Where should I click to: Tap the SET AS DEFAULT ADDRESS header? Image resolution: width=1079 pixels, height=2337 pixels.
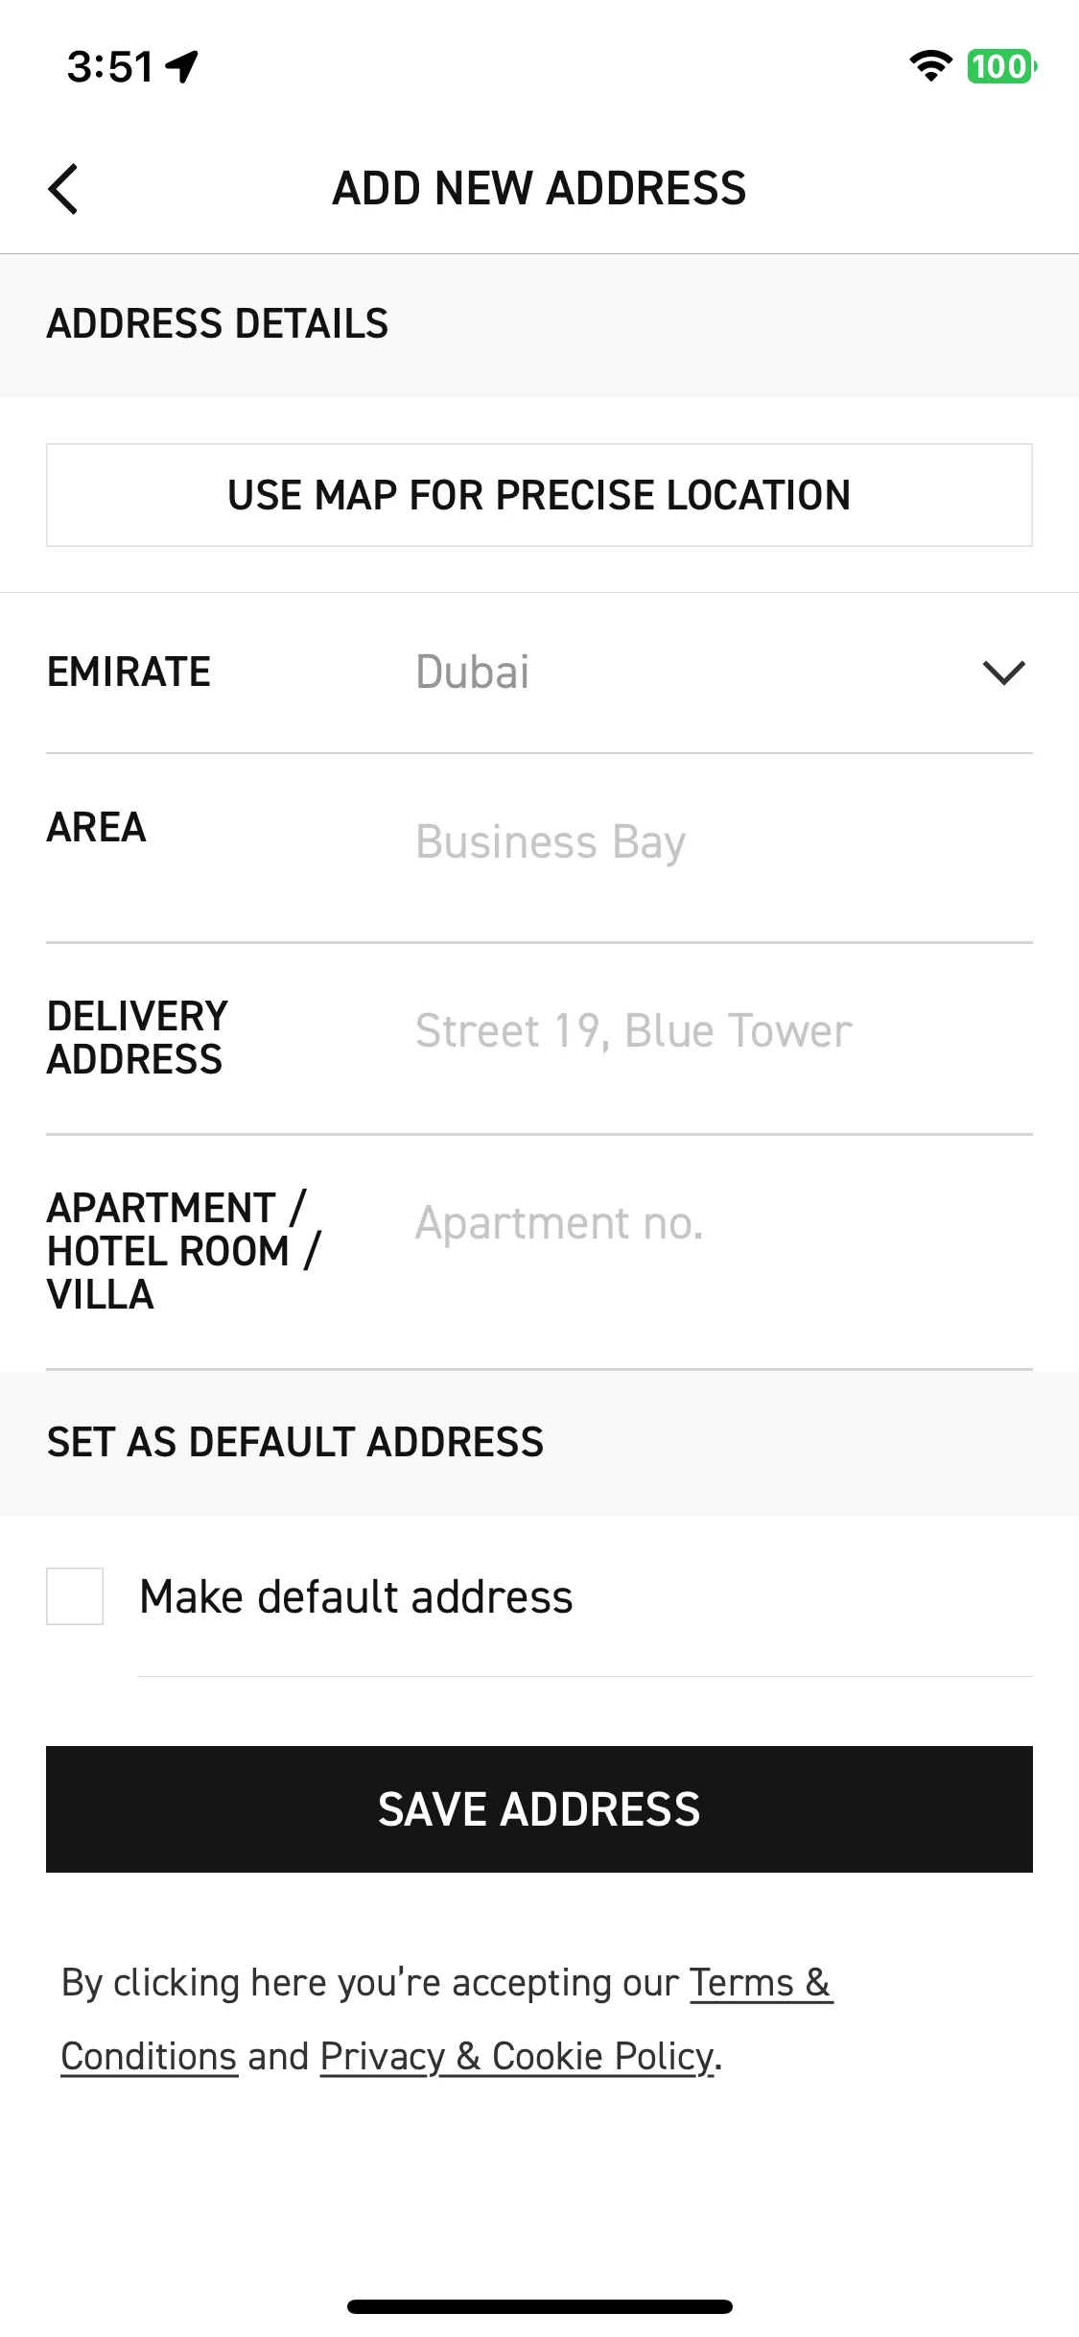point(295,1443)
